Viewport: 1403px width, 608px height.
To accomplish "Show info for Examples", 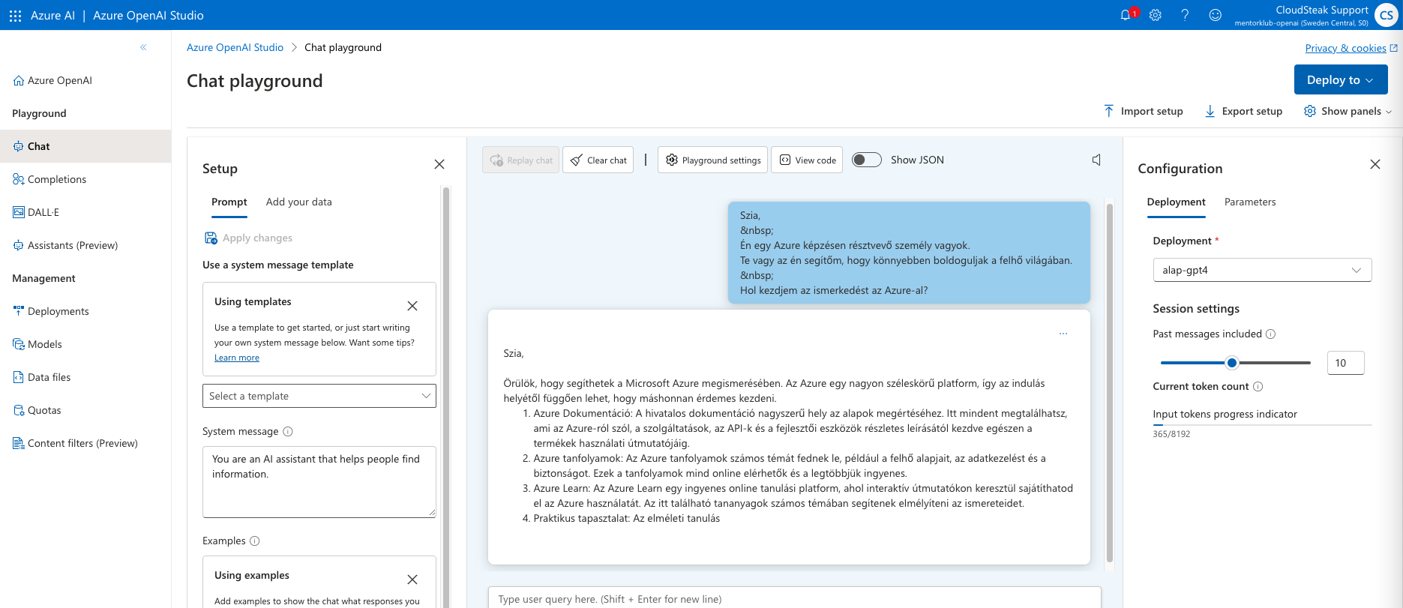I will tap(255, 541).
